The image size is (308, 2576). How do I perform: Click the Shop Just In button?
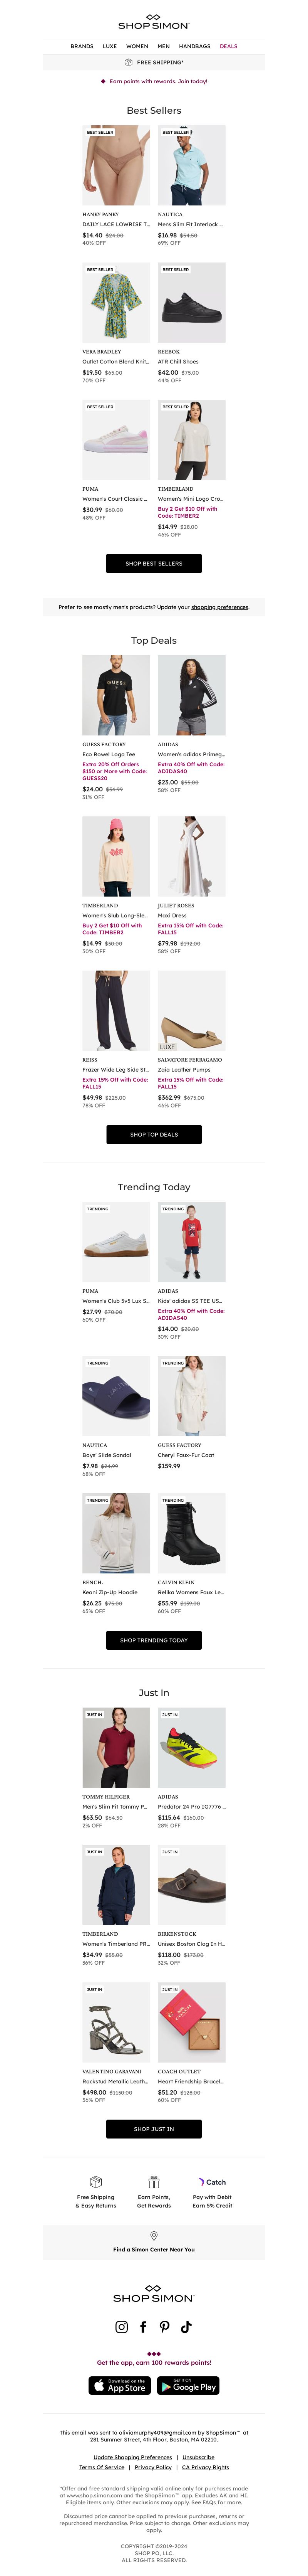click(x=154, y=2129)
